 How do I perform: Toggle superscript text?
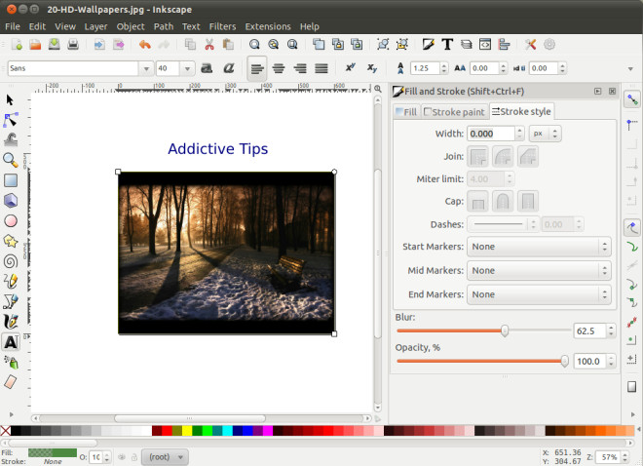tap(350, 68)
